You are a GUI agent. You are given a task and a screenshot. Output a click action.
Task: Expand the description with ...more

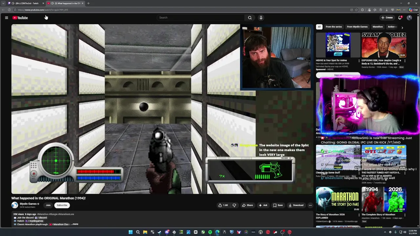75,224
